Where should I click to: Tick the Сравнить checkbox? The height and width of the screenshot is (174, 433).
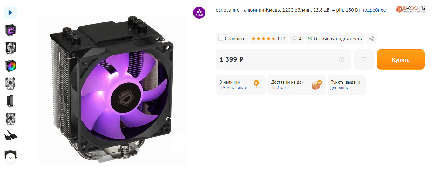221,39
